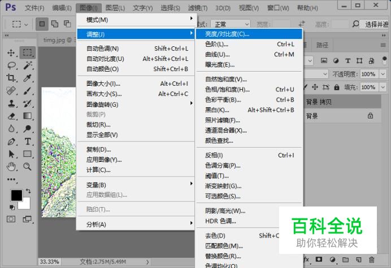Select the Healing Brush tool
The width and height of the screenshot is (391, 268).
click(x=11, y=91)
